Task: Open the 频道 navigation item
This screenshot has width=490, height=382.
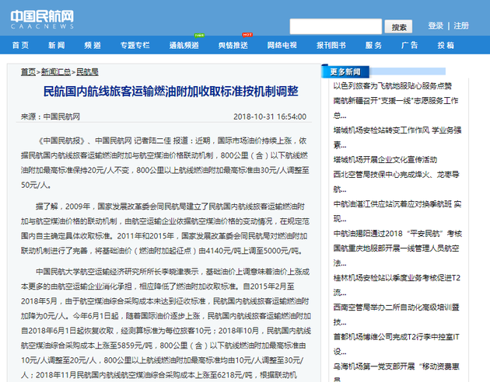Action: (x=93, y=45)
